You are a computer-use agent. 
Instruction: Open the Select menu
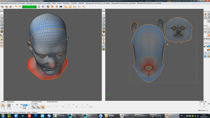tap(54, 3)
